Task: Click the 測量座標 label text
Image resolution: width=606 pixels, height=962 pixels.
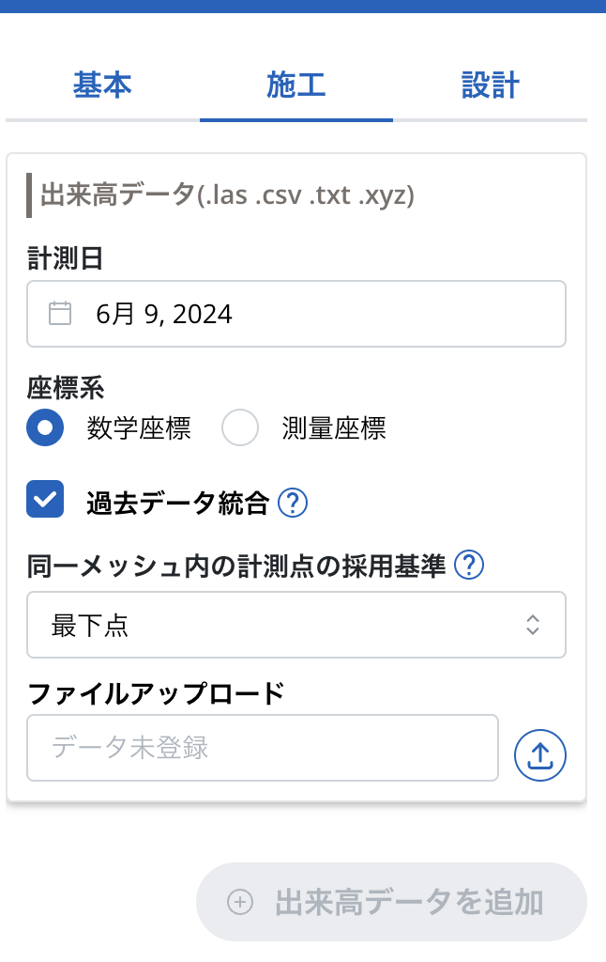Action: [x=334, y=428]
